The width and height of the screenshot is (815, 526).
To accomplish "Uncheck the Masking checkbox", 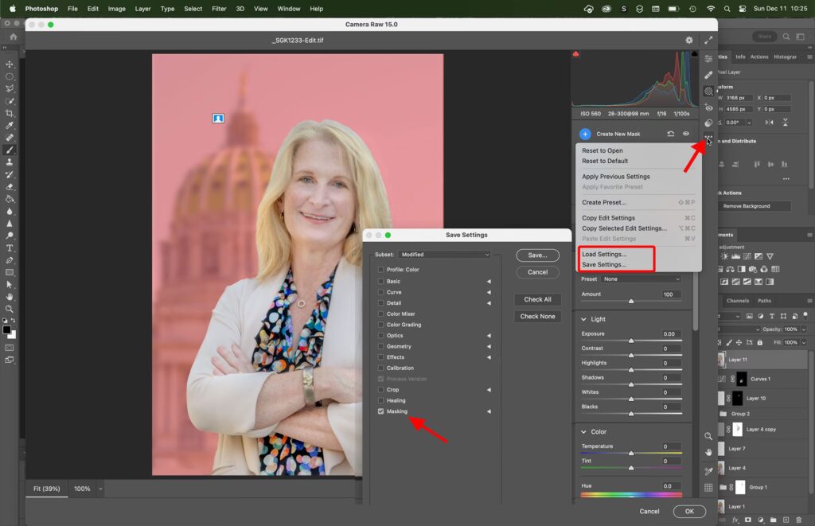I will (x=380, y=411).
